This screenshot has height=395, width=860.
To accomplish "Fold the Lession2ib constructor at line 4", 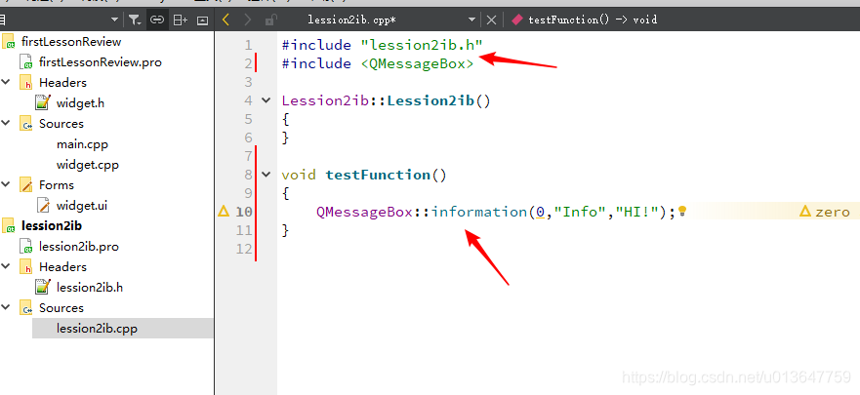I will coord(266,100).
